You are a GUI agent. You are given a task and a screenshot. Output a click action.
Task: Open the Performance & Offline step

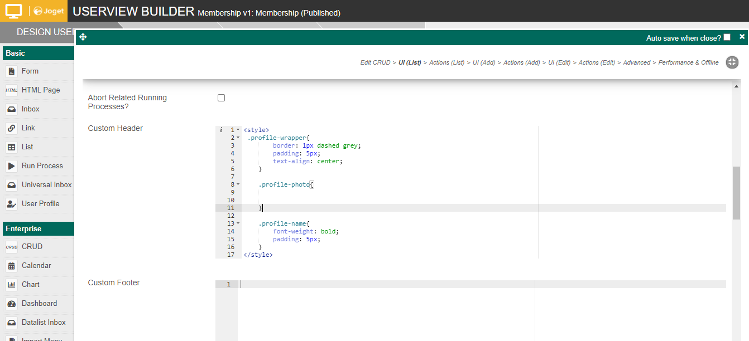pyautogui.click(x=688, y=63)
